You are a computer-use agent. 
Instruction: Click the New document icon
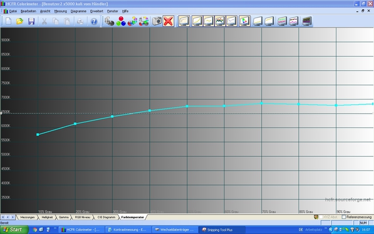pos(8,21)
